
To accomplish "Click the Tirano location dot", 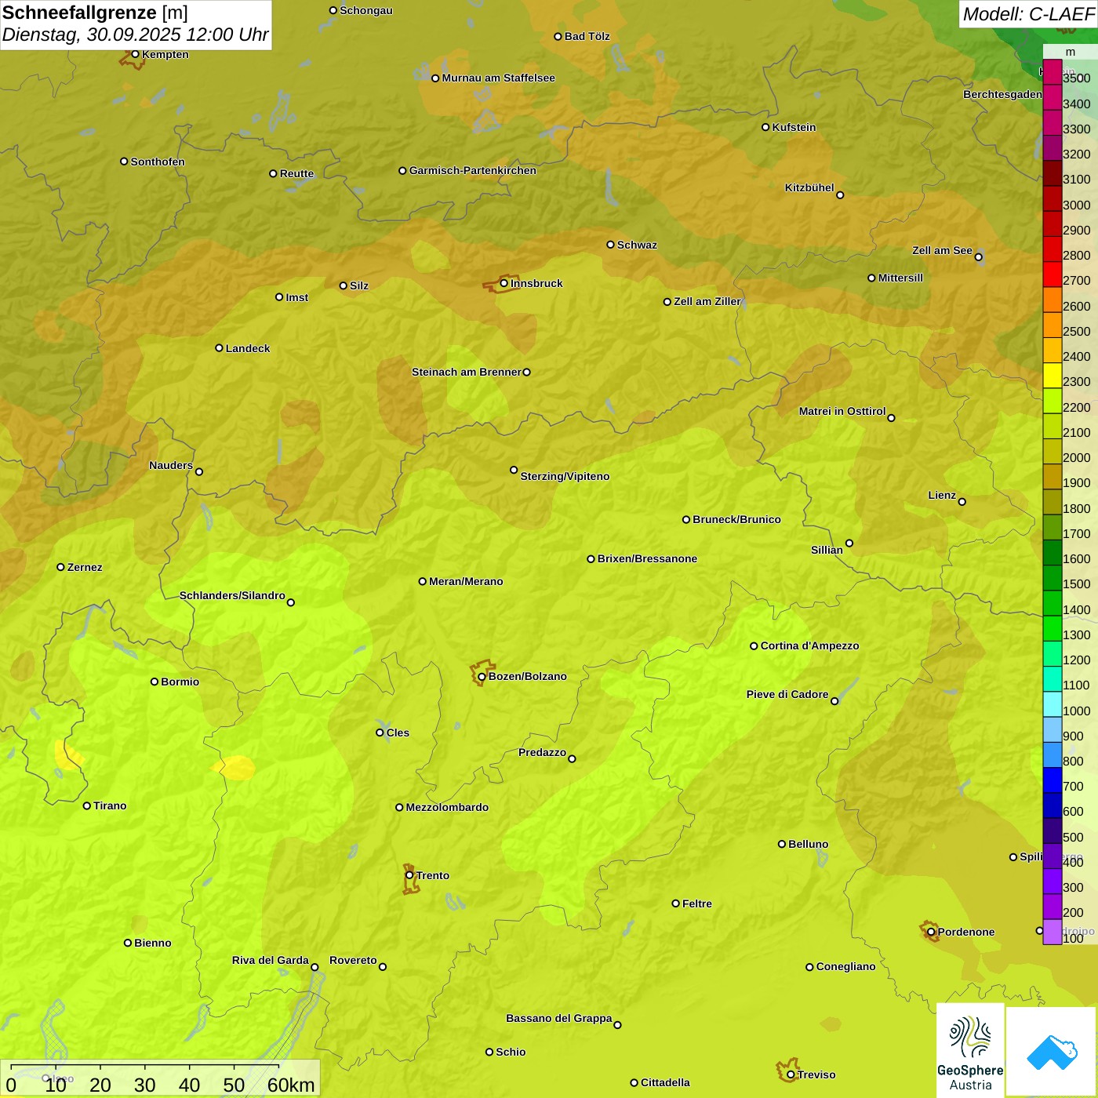I will tap(87, 805).
